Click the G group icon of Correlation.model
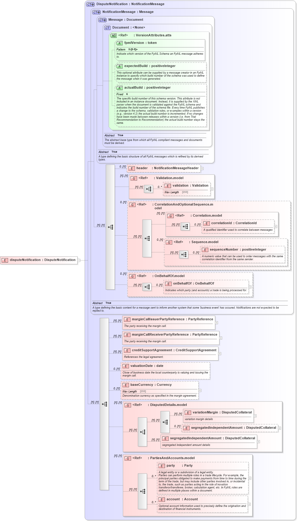 170,216
